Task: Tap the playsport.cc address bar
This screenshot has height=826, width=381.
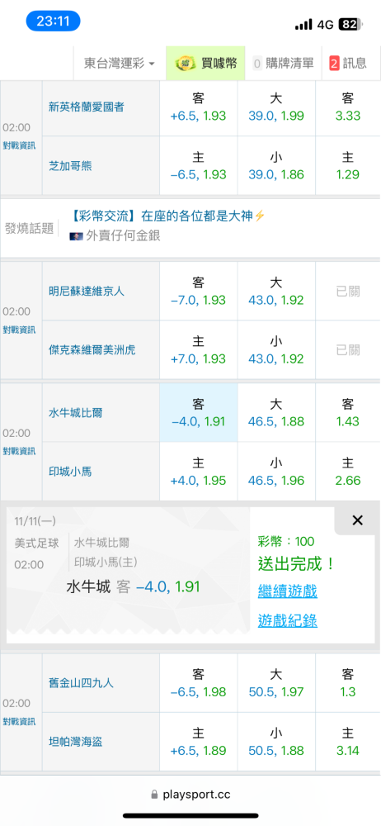Action: click(x=190, y=794)
